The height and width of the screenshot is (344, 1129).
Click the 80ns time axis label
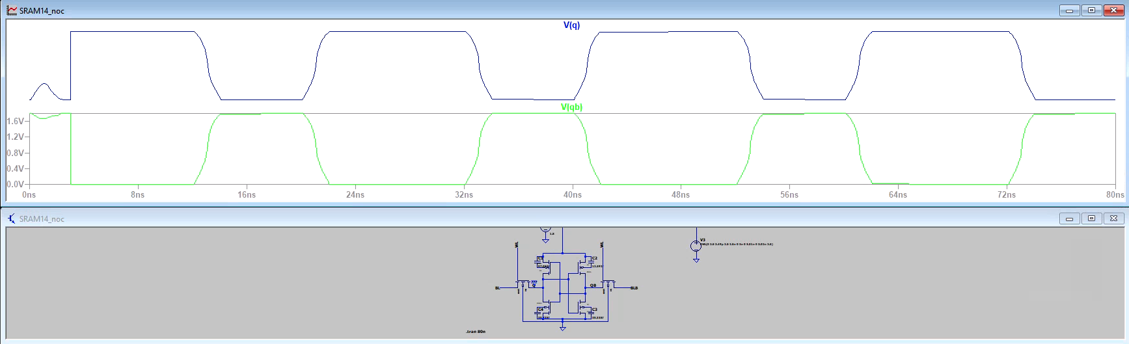tap(1115, 194)
